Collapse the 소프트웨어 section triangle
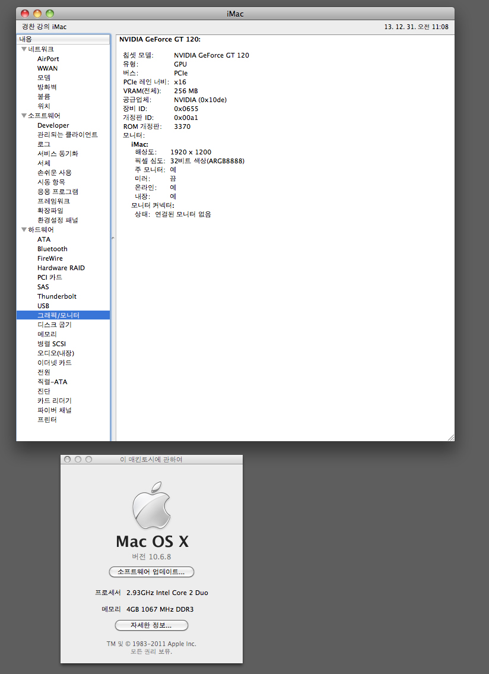The image size is (489, 674). (24, 116)
